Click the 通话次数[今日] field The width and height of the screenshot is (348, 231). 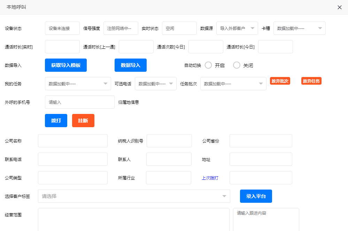click(206, 47)
